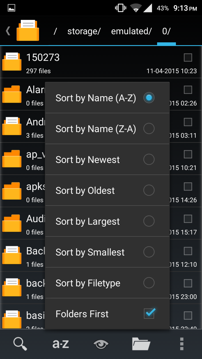
Task: Open the overflow menu icon
Action: (182, 343)
